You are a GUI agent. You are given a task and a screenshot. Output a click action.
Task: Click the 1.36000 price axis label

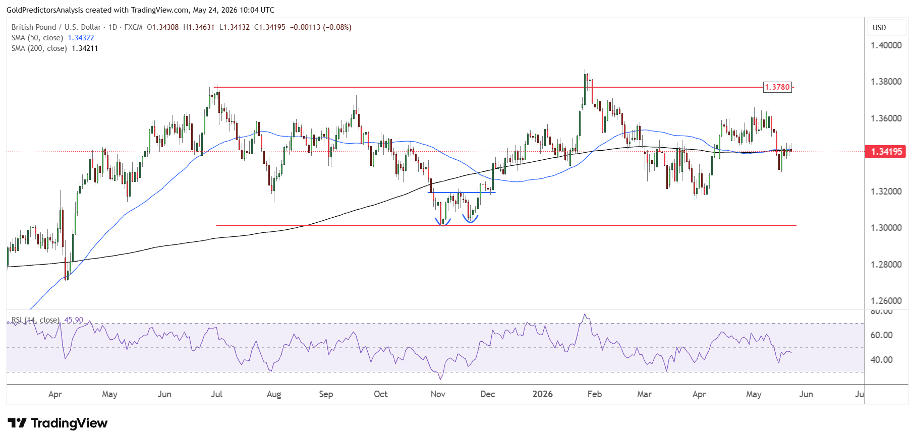pyautogui.click(x=886, y=118)
